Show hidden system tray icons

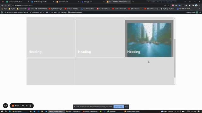175,111
